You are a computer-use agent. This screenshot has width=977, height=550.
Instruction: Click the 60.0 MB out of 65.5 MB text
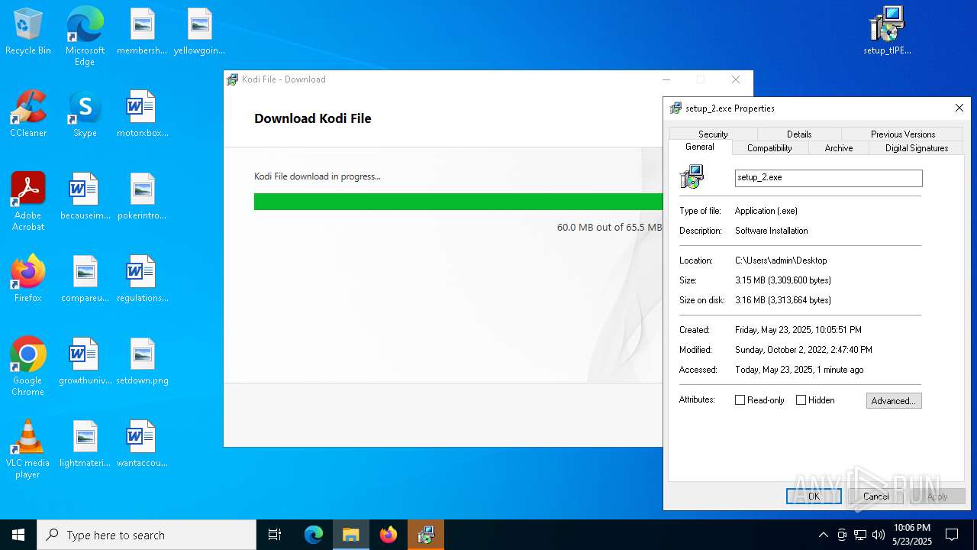click(x=609, y=228)
